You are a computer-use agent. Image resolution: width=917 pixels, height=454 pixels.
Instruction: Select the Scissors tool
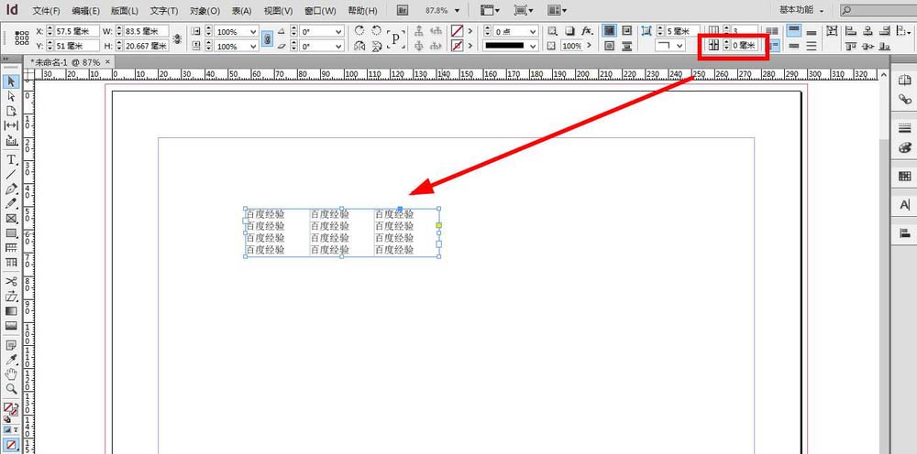11,281
